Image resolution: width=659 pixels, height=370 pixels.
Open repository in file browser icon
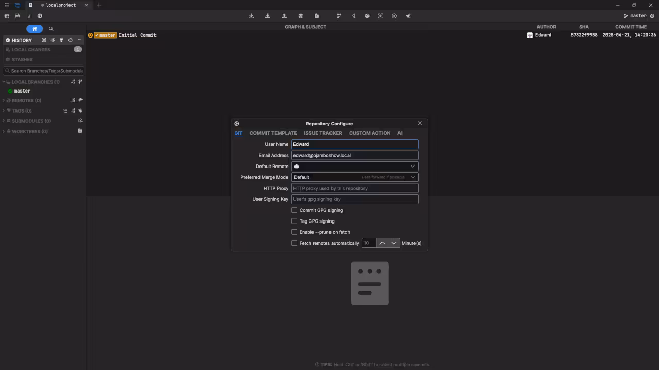click(7, 16)
